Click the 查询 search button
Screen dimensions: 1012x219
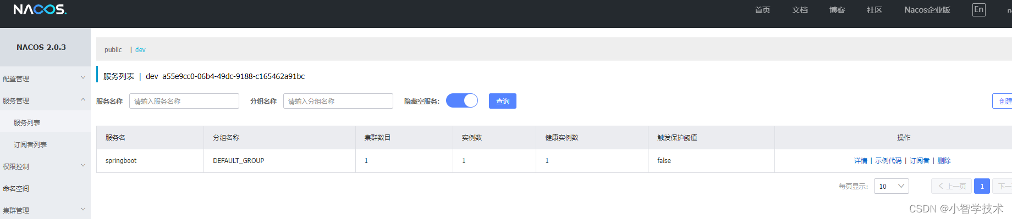(x=503, y=101)
